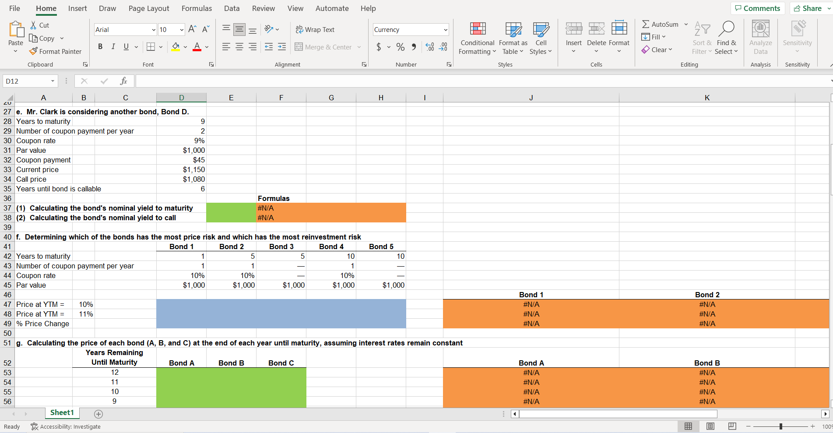
Task: Toggle Merge & Center for selection
Action: [x=324, y=47]
